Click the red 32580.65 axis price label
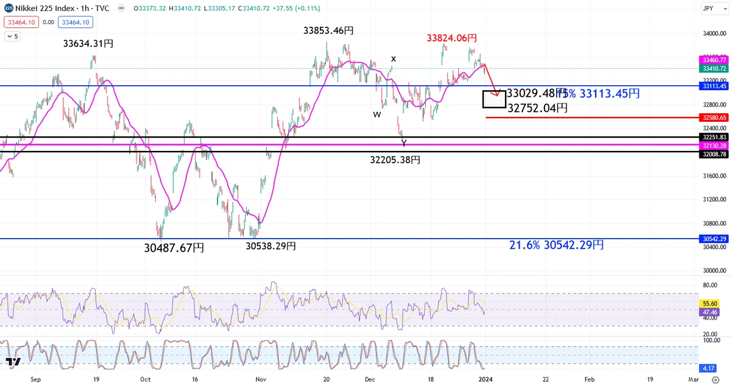The image size is (731, 386). tap(714, 118)
